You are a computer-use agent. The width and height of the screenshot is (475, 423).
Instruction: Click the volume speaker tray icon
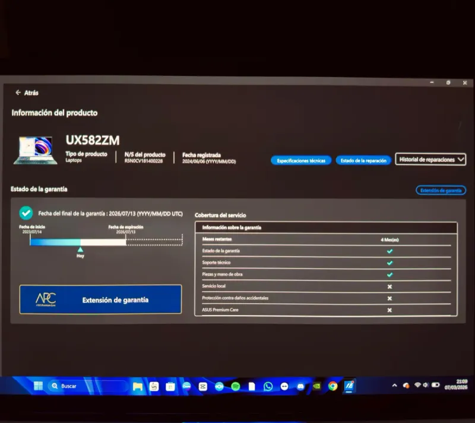coord(426,385)
